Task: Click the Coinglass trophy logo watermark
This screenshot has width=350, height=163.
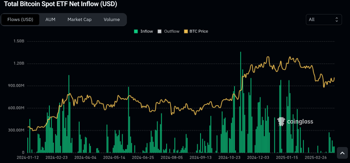Action: click(281, 122)
